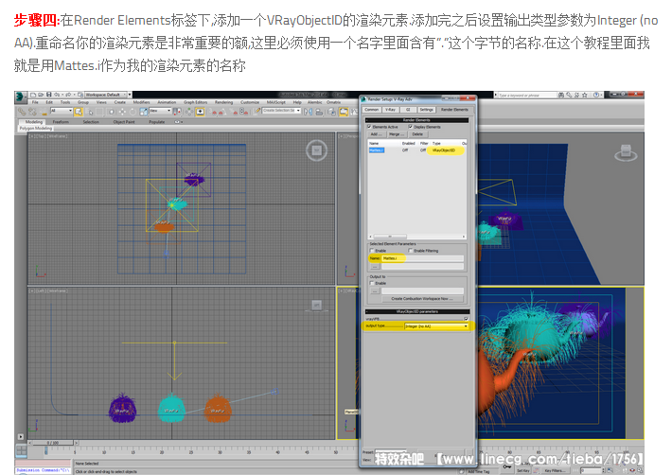This screenshot has height=475, width=672.
Task: Switch to the Common tab in Render Setup
Action: (x=372, y=110)
